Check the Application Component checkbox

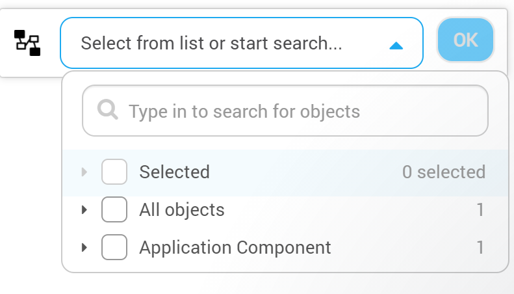114,247
